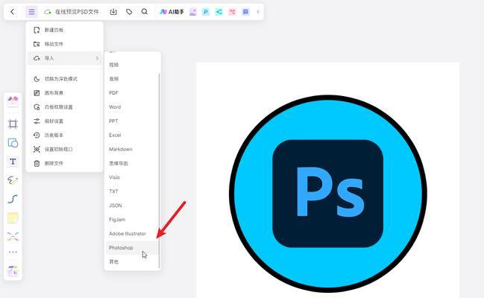484x298 pixels.
Task: Select Markdown in the import submenu
Action: 132,149
